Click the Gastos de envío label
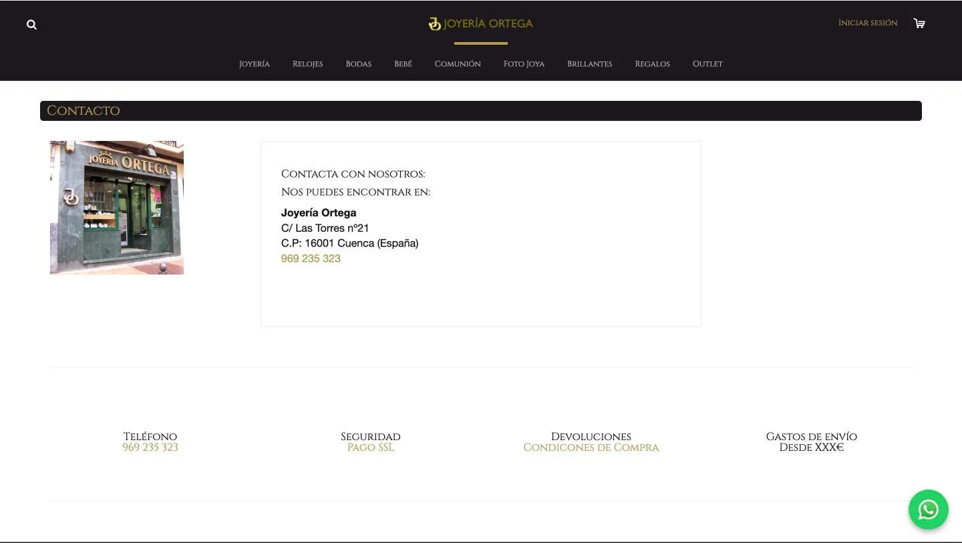This screenshot has width=962, height=543. pos(812,437)
